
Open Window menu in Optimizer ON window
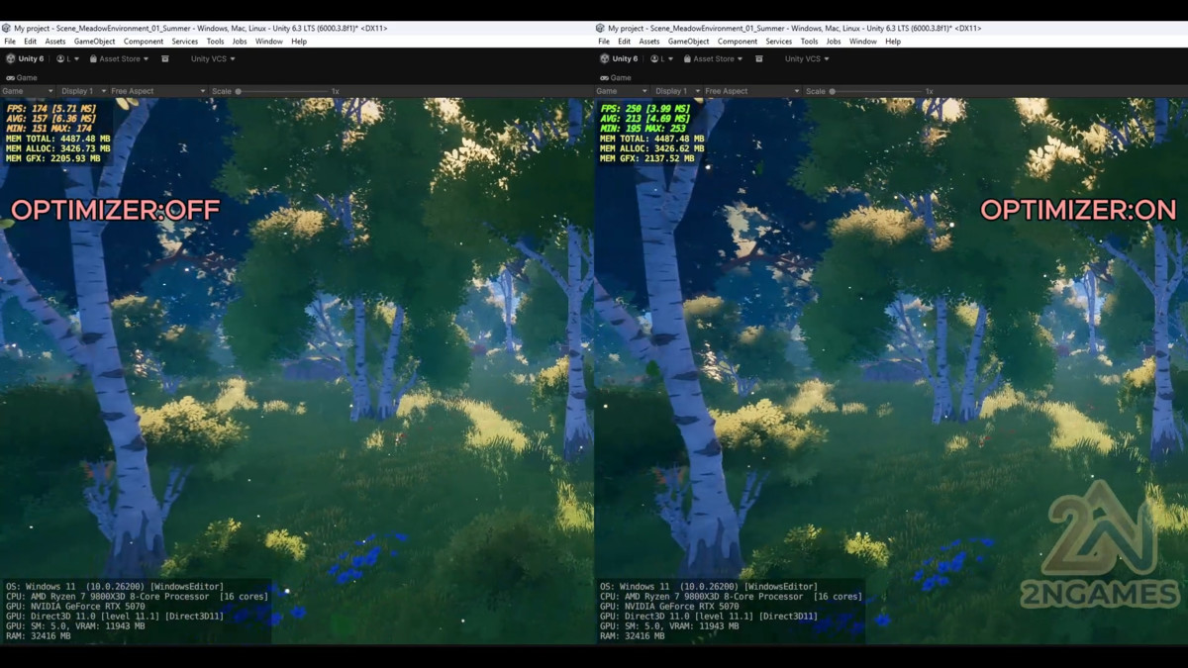point(862,42)
